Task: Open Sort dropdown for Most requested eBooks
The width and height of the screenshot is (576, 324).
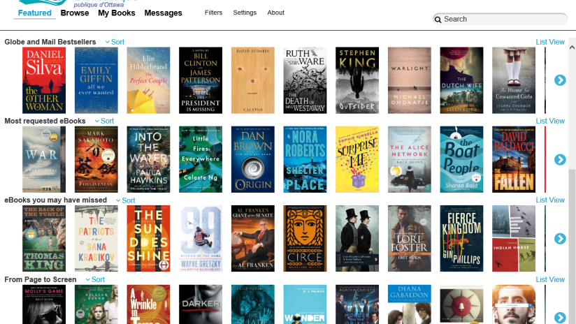Action: 104,121
